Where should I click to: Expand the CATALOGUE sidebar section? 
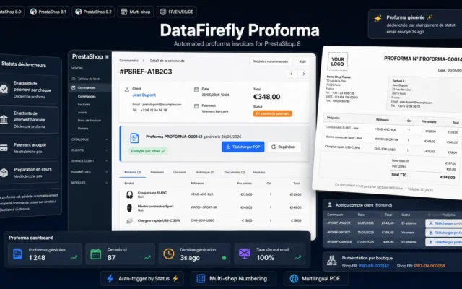106,139
